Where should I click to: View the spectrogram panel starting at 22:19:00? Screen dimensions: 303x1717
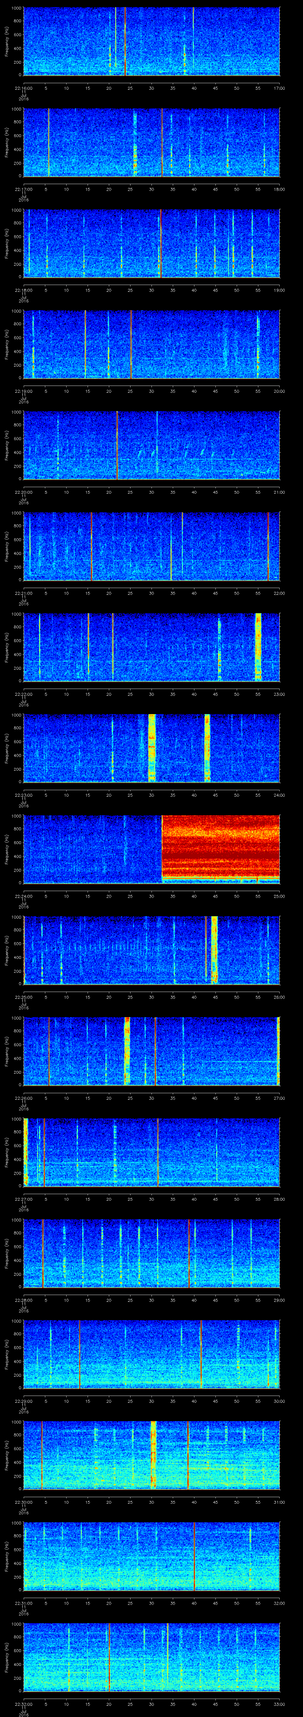[x=151, y=344]
